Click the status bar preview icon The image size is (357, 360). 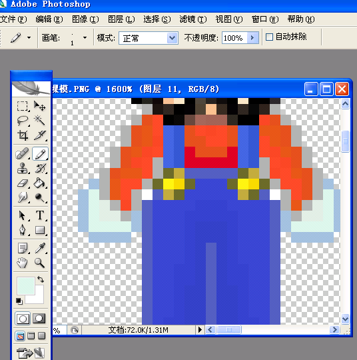pos(75,331)
